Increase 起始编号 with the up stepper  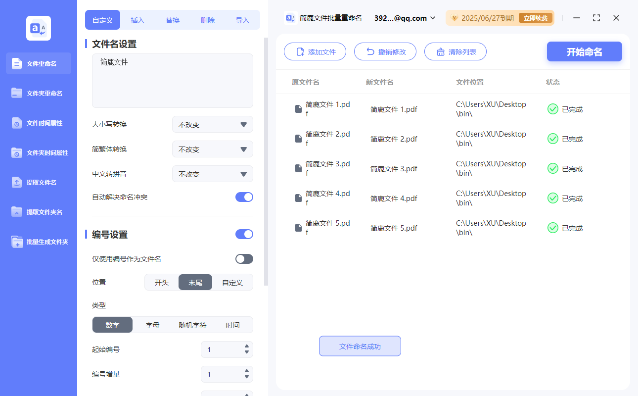click(246, 346)
